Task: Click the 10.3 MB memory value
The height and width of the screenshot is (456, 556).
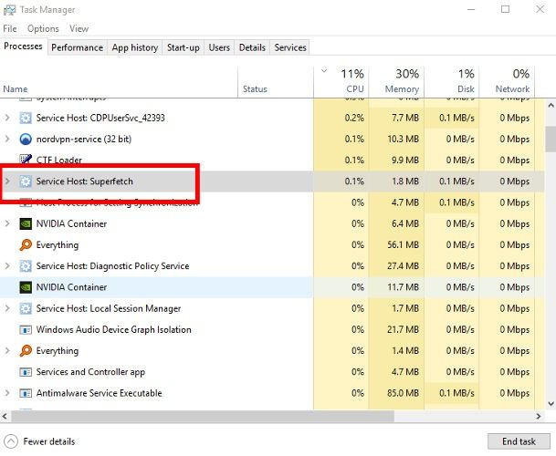Action: (x=403, y=139)
